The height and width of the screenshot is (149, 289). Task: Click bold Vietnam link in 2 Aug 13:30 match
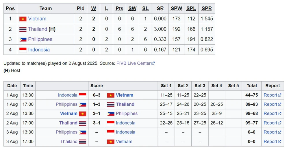click(69, 114)
